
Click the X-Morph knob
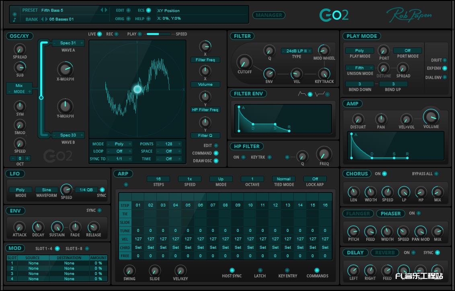pos(65,69)
